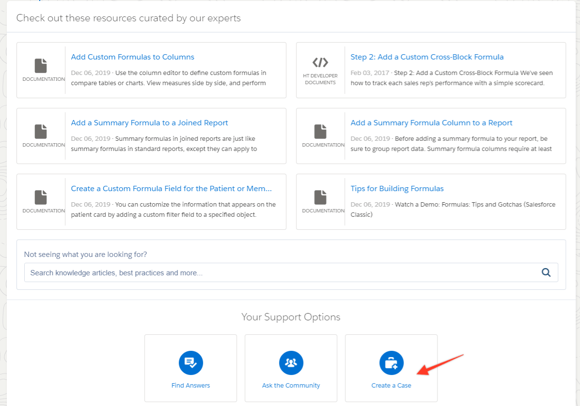The image size is (580, 406).
Task: Click the Ask the Community people icon
Action: [291, 362]
